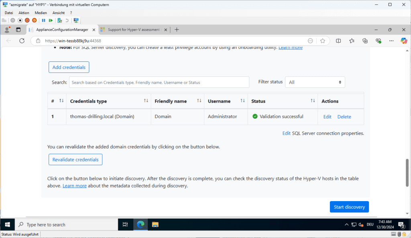Click the site lock info icon
The image size is (411, 238).
(x=38, y=41)
